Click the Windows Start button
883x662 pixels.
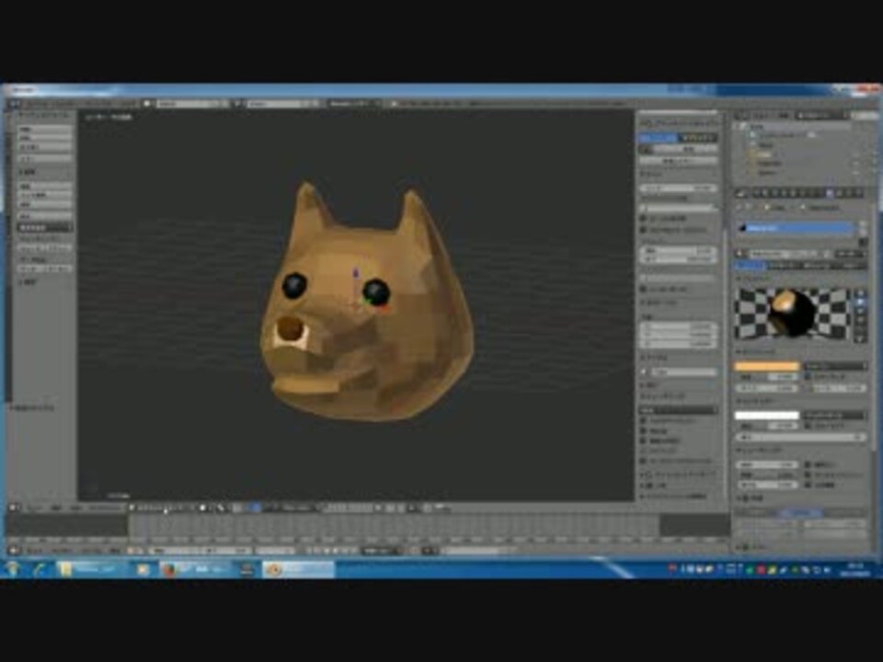12,570
